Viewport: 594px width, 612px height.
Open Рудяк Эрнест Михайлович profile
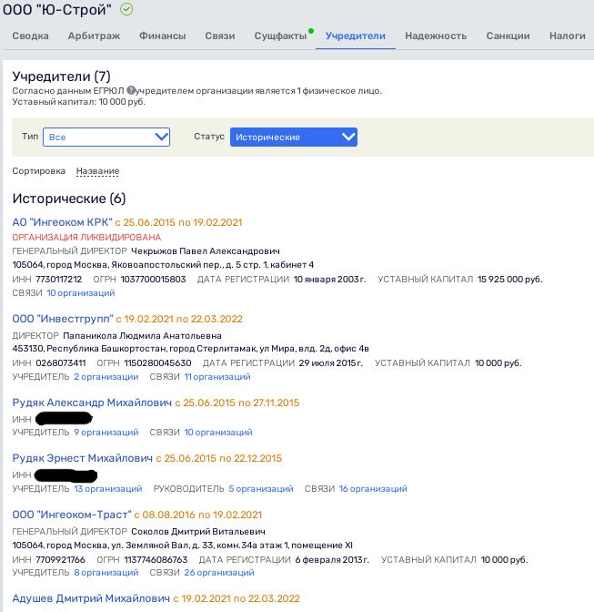(81, 458)
